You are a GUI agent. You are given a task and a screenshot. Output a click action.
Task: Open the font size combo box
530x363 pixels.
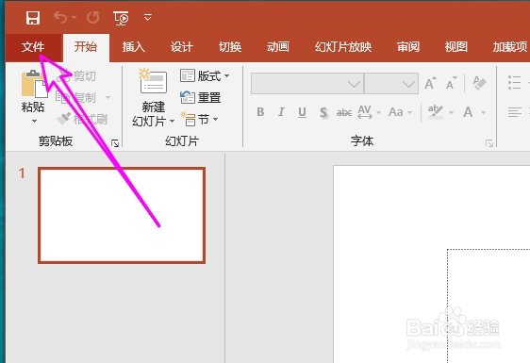coord(391,83)
